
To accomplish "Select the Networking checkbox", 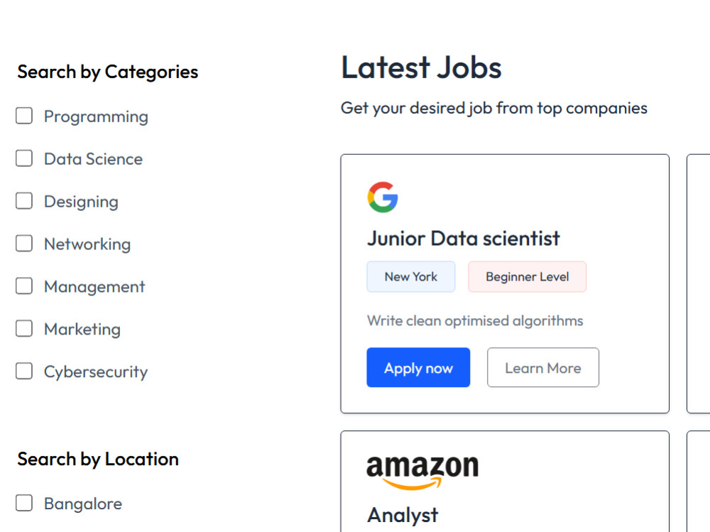I will [x=24, y=244].
